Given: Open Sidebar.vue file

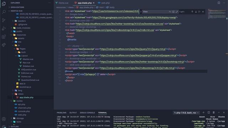Looking at the screenshot, I should (x=28, y=66).
